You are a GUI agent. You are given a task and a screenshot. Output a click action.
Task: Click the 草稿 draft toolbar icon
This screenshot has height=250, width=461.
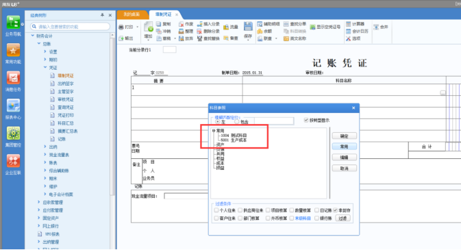(x=158, y=38)
